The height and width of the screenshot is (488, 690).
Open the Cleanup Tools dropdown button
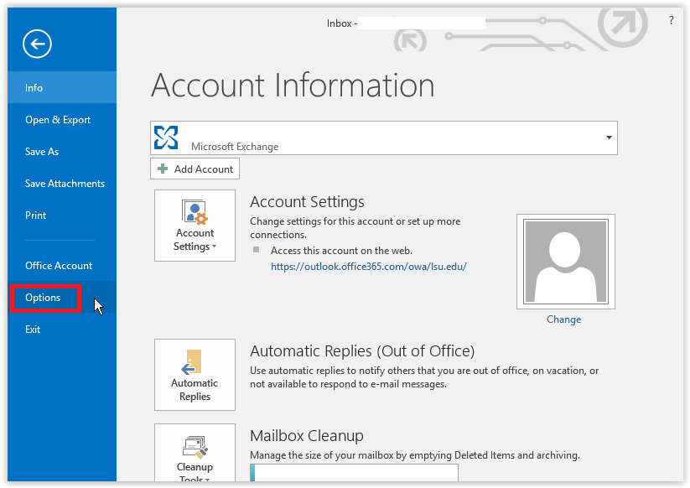click(x=195, y=452)
